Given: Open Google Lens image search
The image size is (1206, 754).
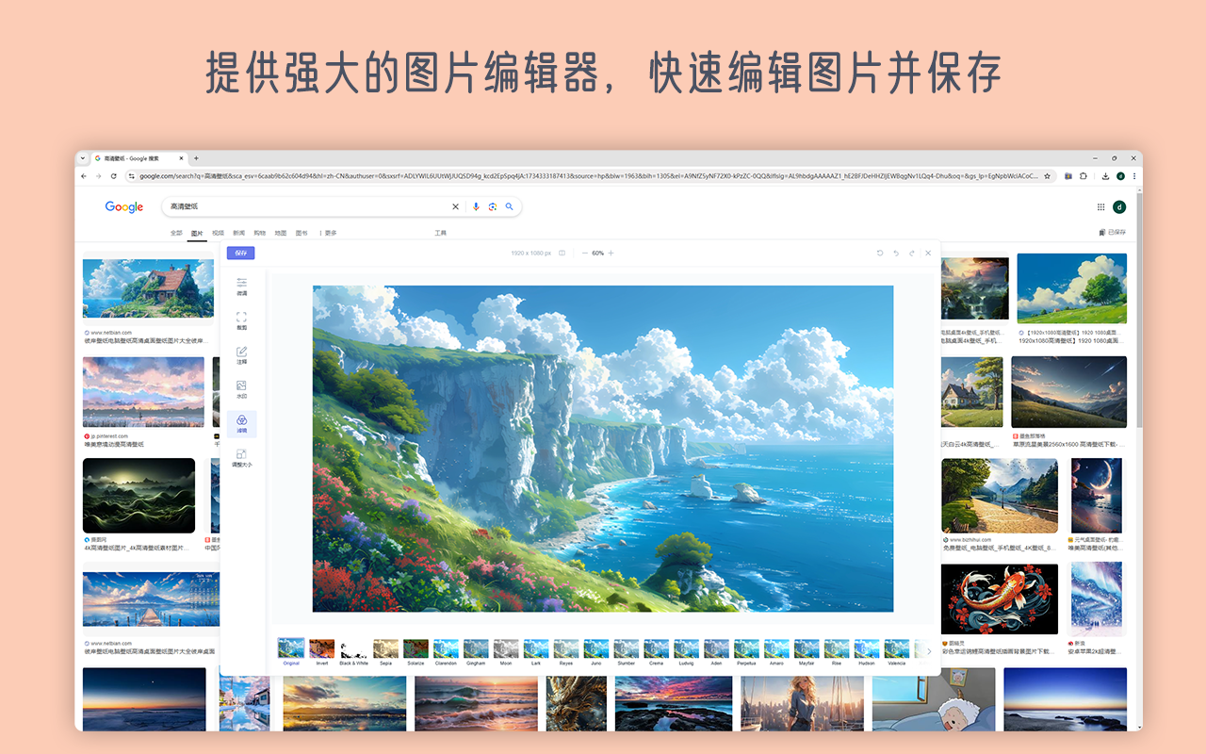Looking at the screenshot, I should click(493, 206).
